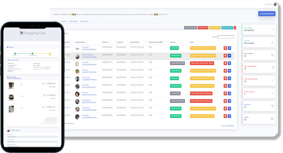The image size is (283, 153).
Task: Click second green tracking step on phone
Action: click(33, 53)
